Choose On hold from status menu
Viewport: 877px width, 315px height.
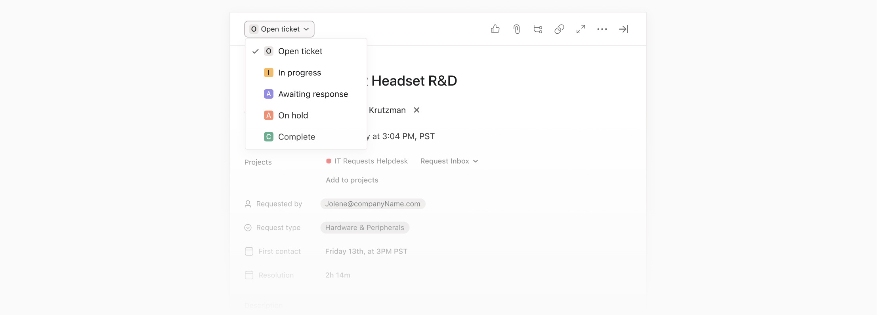coord(306,115)
